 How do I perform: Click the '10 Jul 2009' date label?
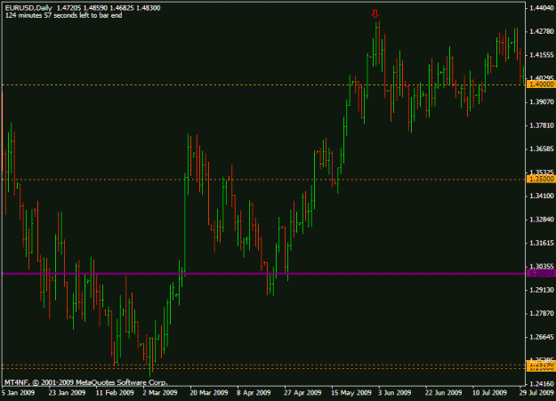coord(489,392)
